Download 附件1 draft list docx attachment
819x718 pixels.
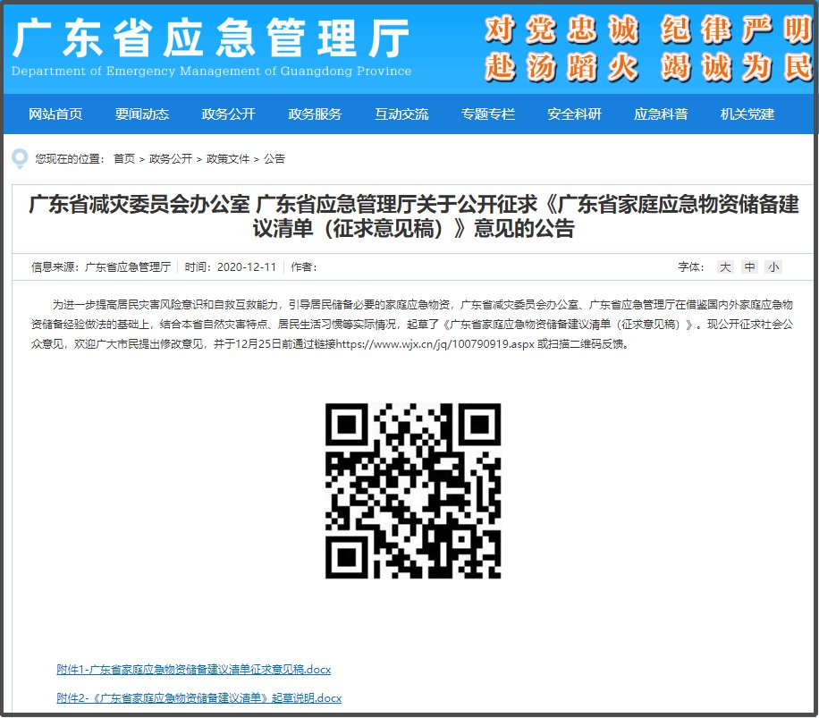pos(193,669)
